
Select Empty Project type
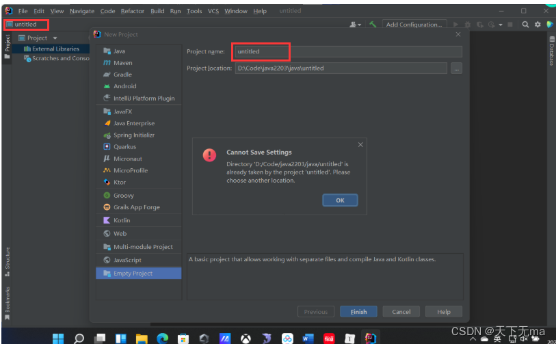pyautogui.click(x=138, y=274)
